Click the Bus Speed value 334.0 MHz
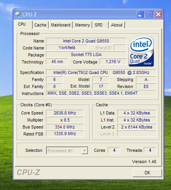The width and height of the screenshot is (171, 190). 65,127
